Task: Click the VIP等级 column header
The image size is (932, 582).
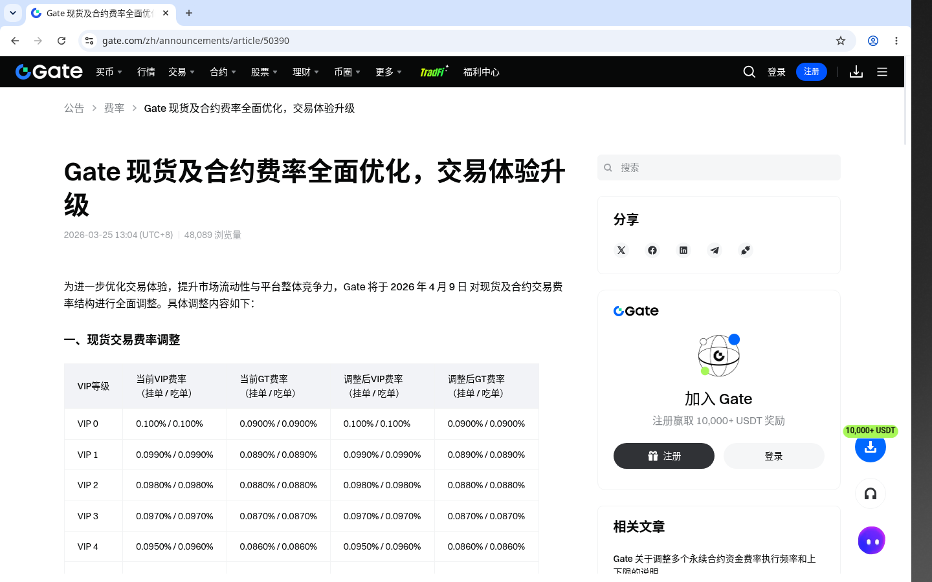Action: point(93,386)
